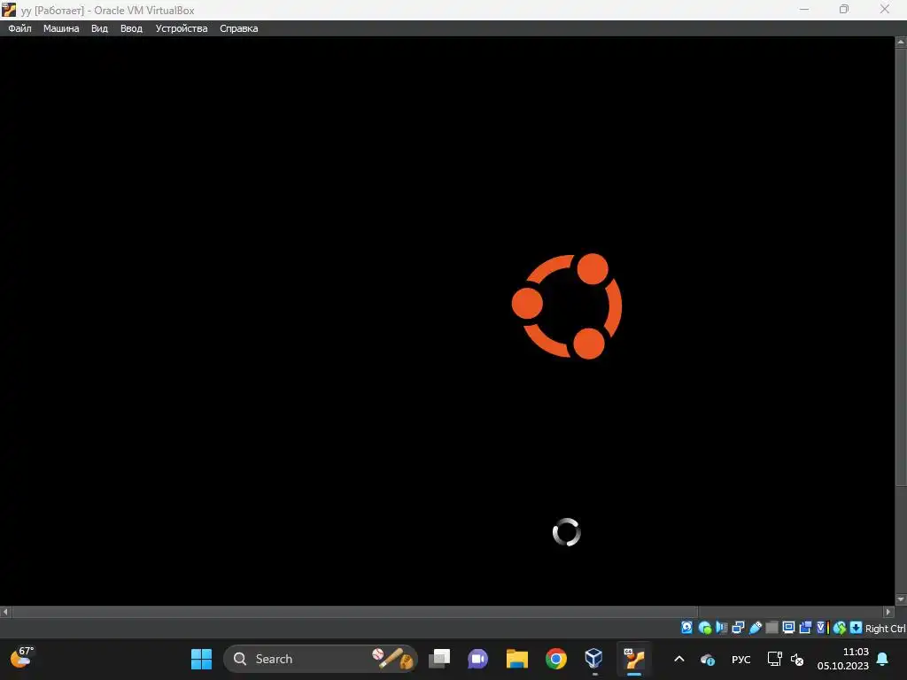Image resolution: width=907 pixels, height=680 pixels.
Task: Restore down the VirtualBox VM window
Action: [x=844, y=9]
